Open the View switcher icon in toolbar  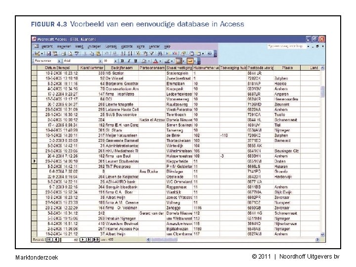pos(37,53)
